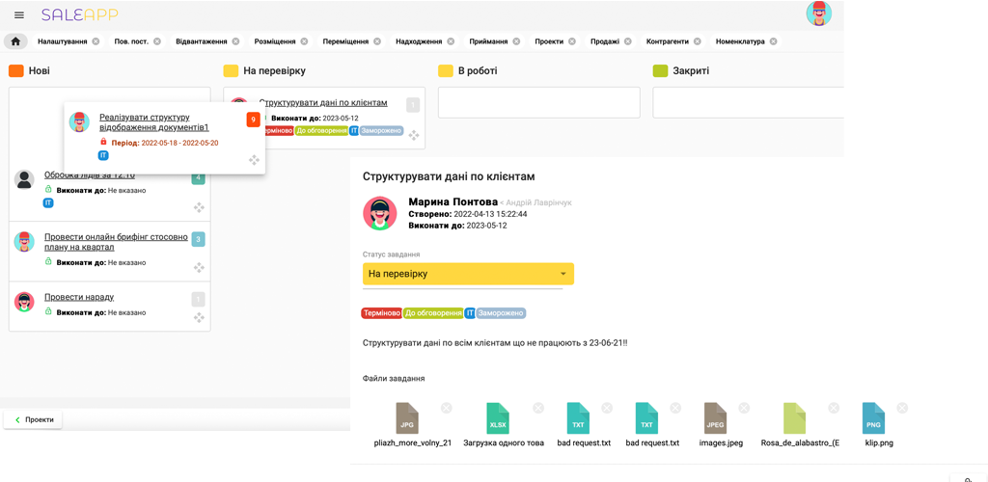
Task: Open task Провести нараду
Action: [79, 297]
